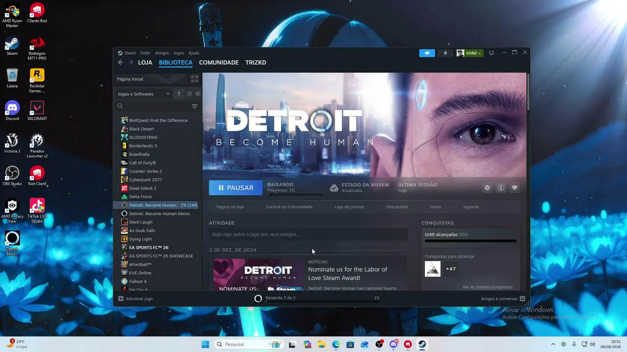Select OBS Studio desktop shortcut

(12, 176)
